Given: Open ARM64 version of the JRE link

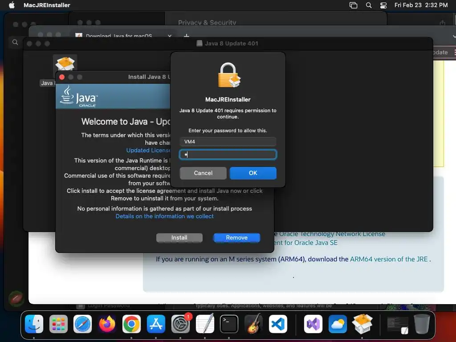Looking at the screenshot, I should 389,259.
